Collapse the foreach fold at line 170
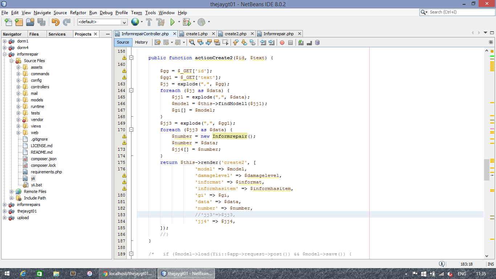This screenshot has height=279, width=496. pos(131,130)
